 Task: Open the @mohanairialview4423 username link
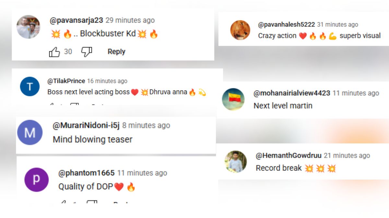pyautogui.click(x=292, y=93)
